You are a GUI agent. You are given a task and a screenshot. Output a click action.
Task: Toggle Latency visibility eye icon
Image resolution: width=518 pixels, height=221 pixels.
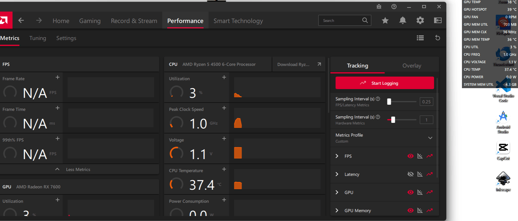tap(411, 174)
